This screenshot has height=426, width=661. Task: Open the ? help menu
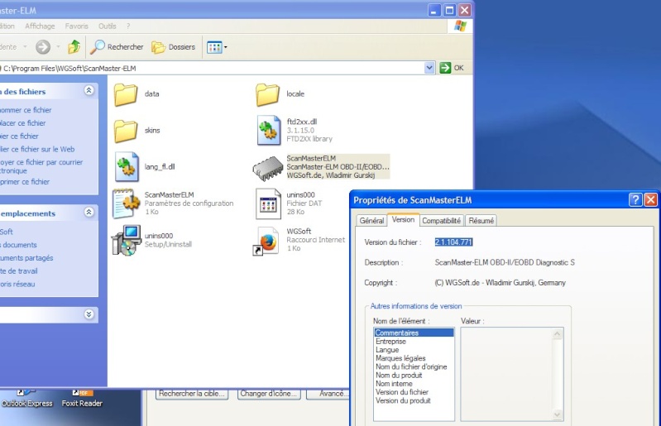[x=128, y=26]
